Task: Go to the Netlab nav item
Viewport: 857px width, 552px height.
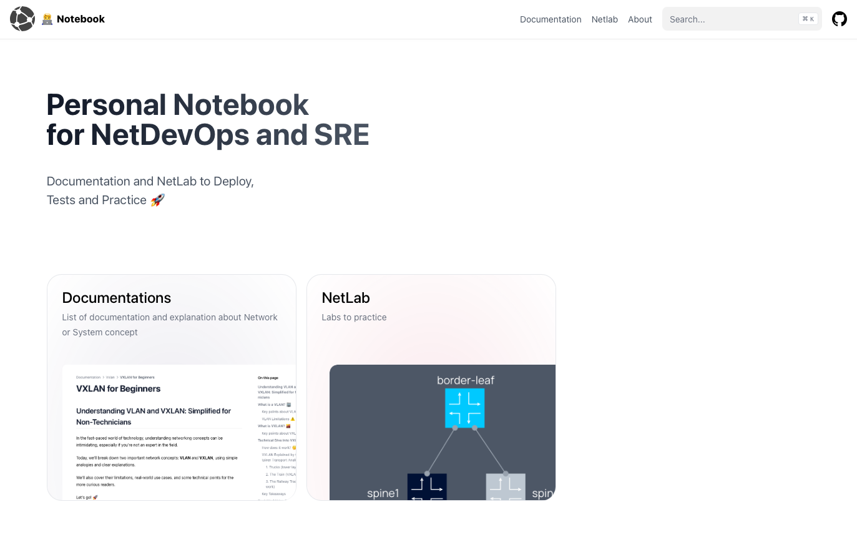Action: coord(604,19)
